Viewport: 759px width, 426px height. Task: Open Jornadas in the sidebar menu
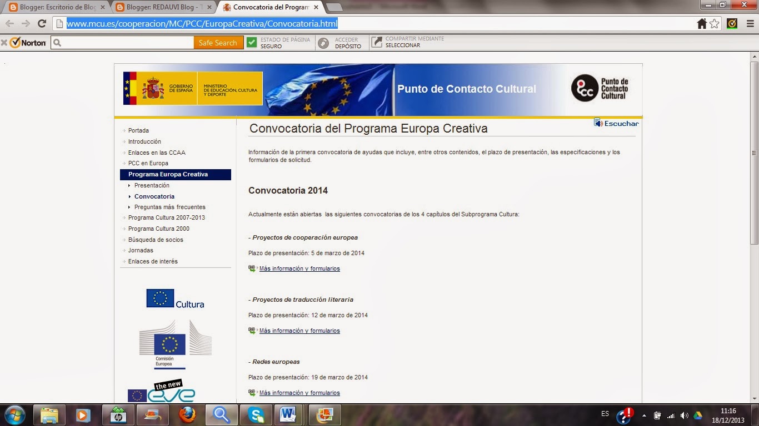tap(141, 250)
